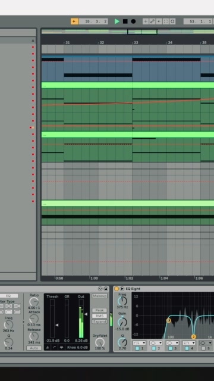Open band 4 filter type dropdown

point(189,343)
